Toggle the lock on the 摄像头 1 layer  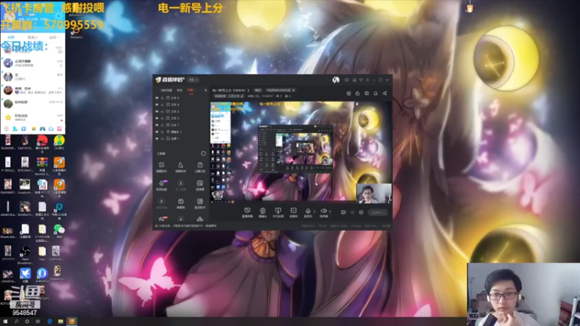click(162, 132)
